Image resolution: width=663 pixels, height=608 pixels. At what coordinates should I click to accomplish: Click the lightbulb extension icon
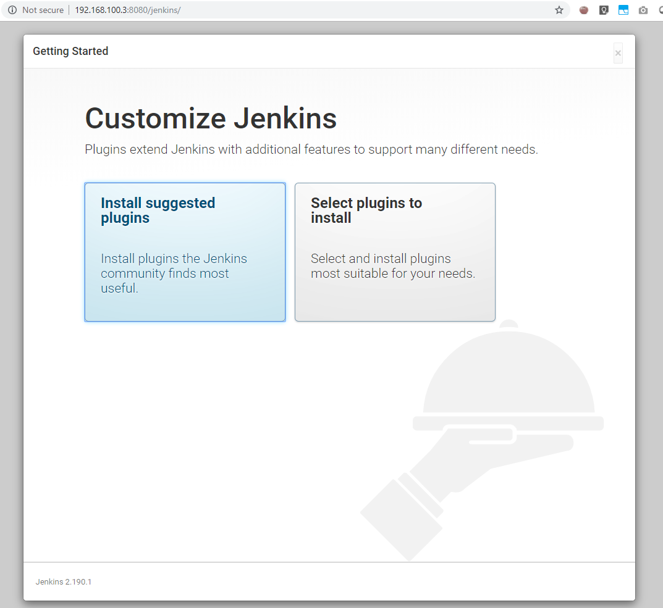604,10
